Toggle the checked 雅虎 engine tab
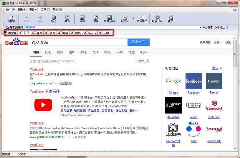Screen dimensions: 240x158 pyautogui.click(x=37, y=33)
